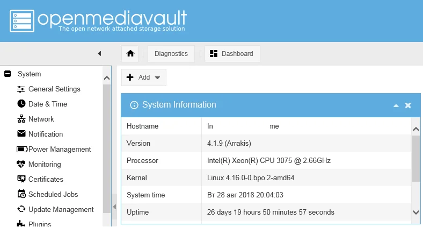The width and height of the screenshot is (423, 227).
Task: Close the System Information widget
Action: click(408, 105)
